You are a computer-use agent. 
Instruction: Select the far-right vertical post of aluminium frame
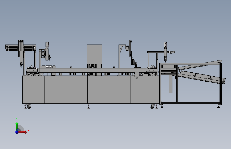(221, 84)
